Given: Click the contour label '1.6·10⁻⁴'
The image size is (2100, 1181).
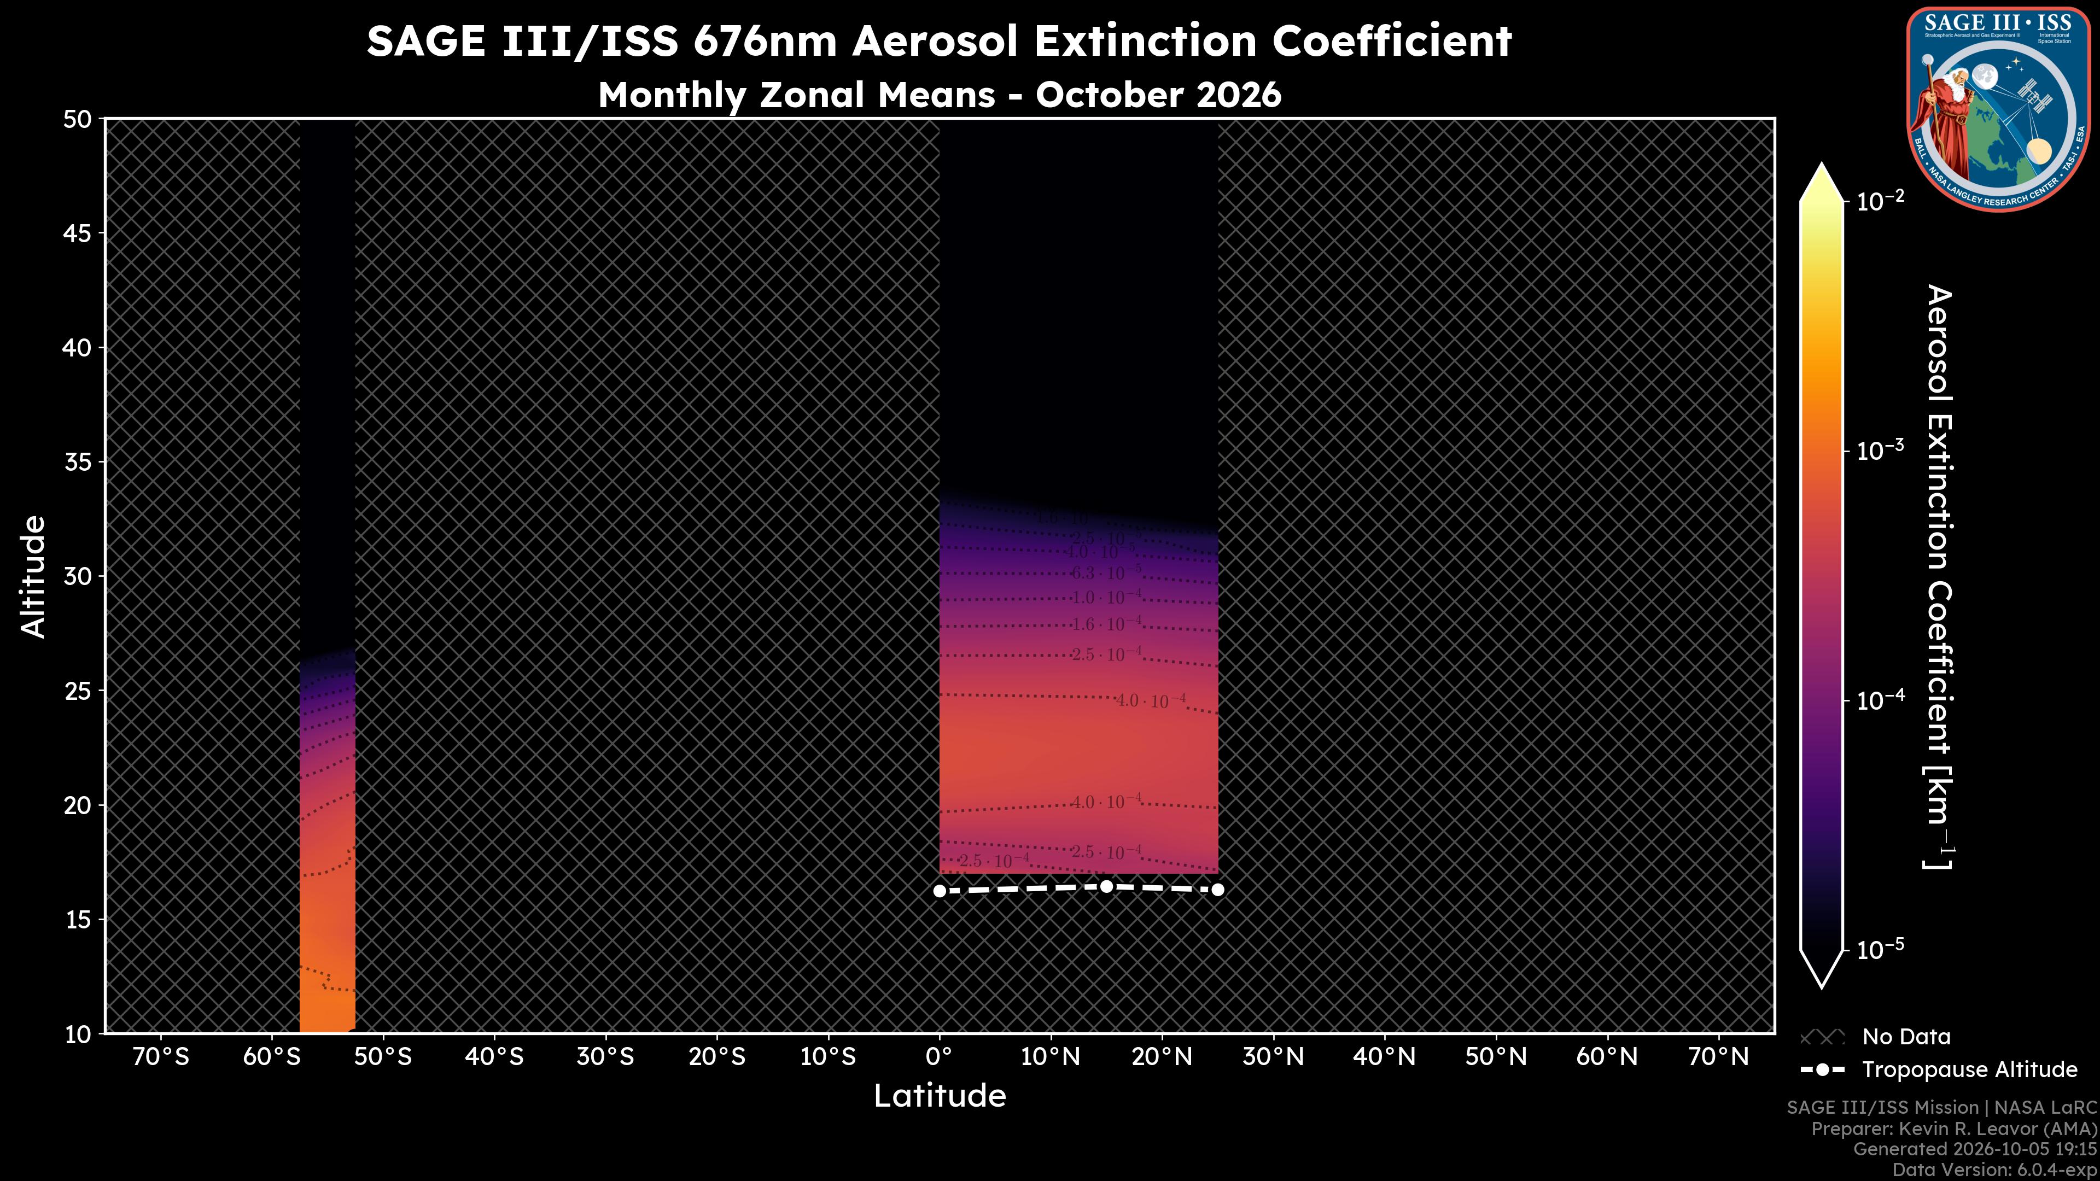Looking at the screenshot, I should [1106, 625].
